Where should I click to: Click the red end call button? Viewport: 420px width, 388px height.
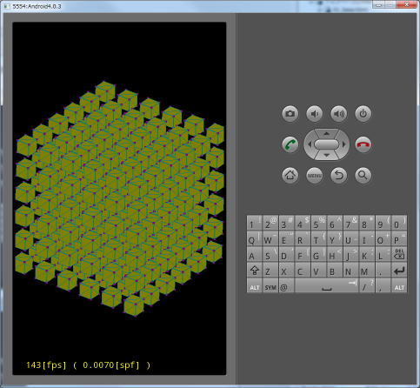(x=363, y=144)
